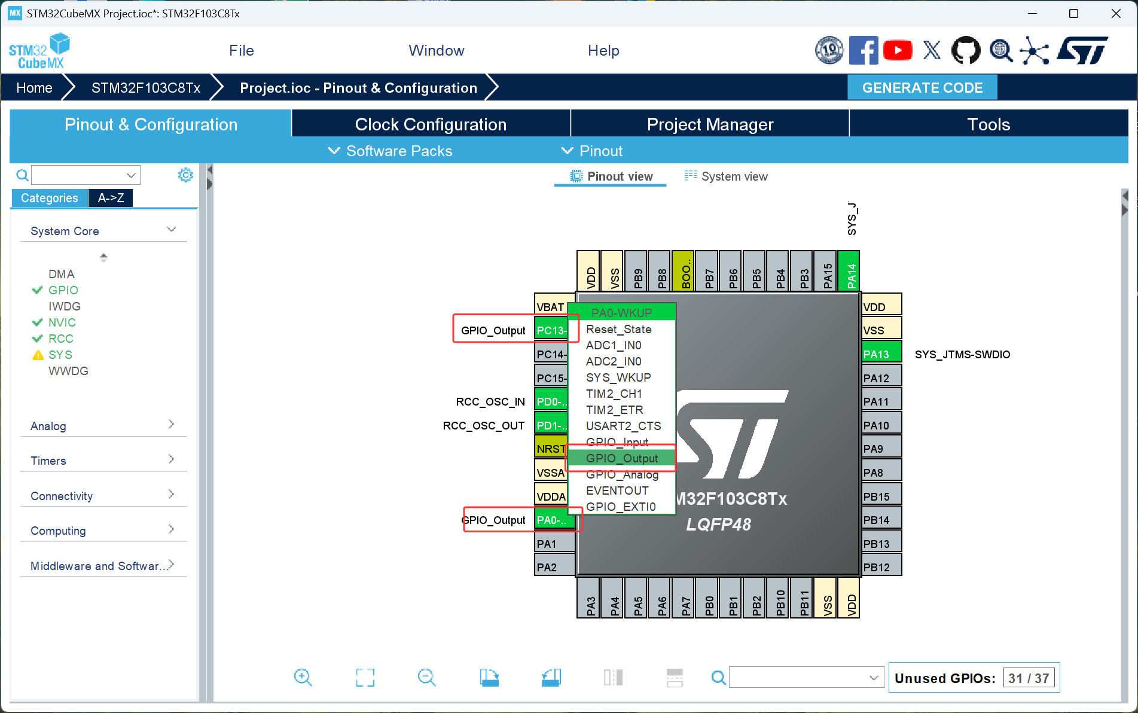Choose Reset_State in pin menu
This screenshot has width=1138, height=713.
click(621, 329)
